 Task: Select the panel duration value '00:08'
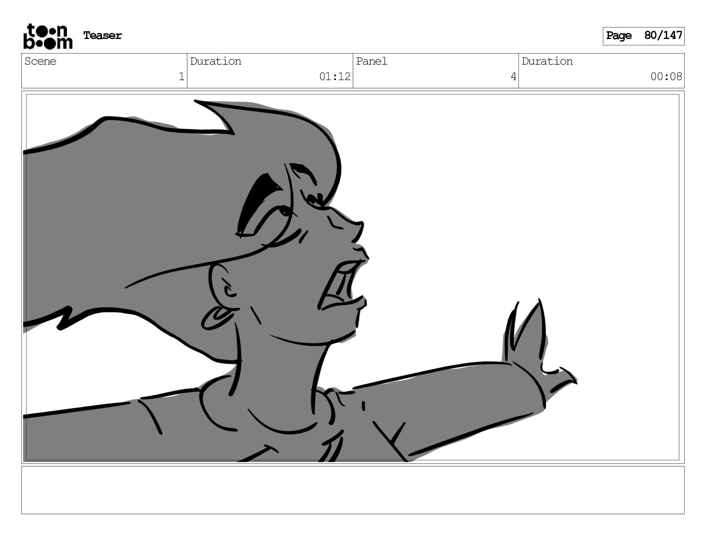(666, 77)
